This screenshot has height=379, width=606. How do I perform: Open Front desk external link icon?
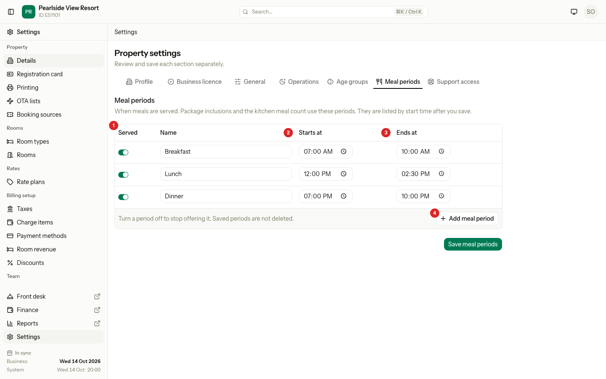pyautogui.click(x=97, y=296)
